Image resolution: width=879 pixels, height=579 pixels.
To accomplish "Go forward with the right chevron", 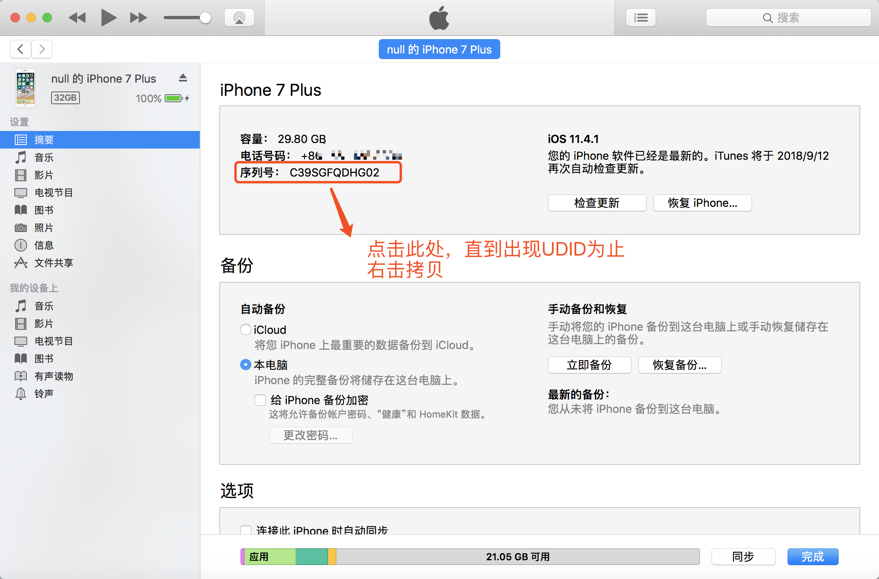I will [42, 49].
